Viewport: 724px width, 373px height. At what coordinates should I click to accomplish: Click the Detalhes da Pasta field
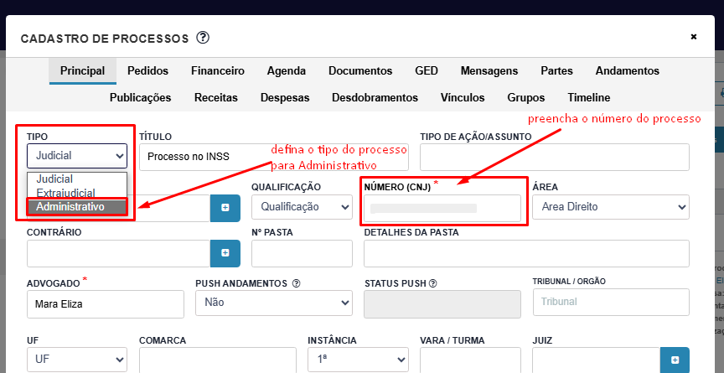526,253
